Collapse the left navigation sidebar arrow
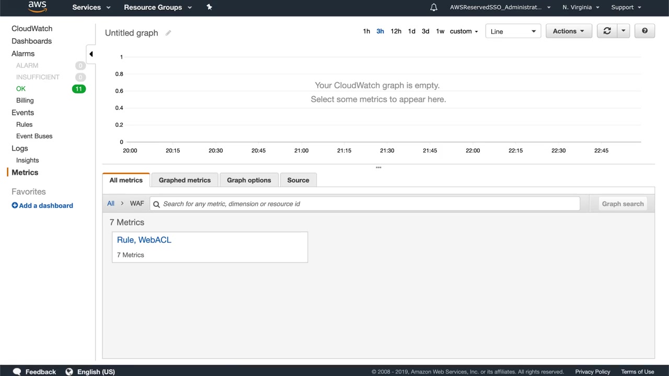The height and width of the screenshot is (376, 669). (x=91, y=54)
